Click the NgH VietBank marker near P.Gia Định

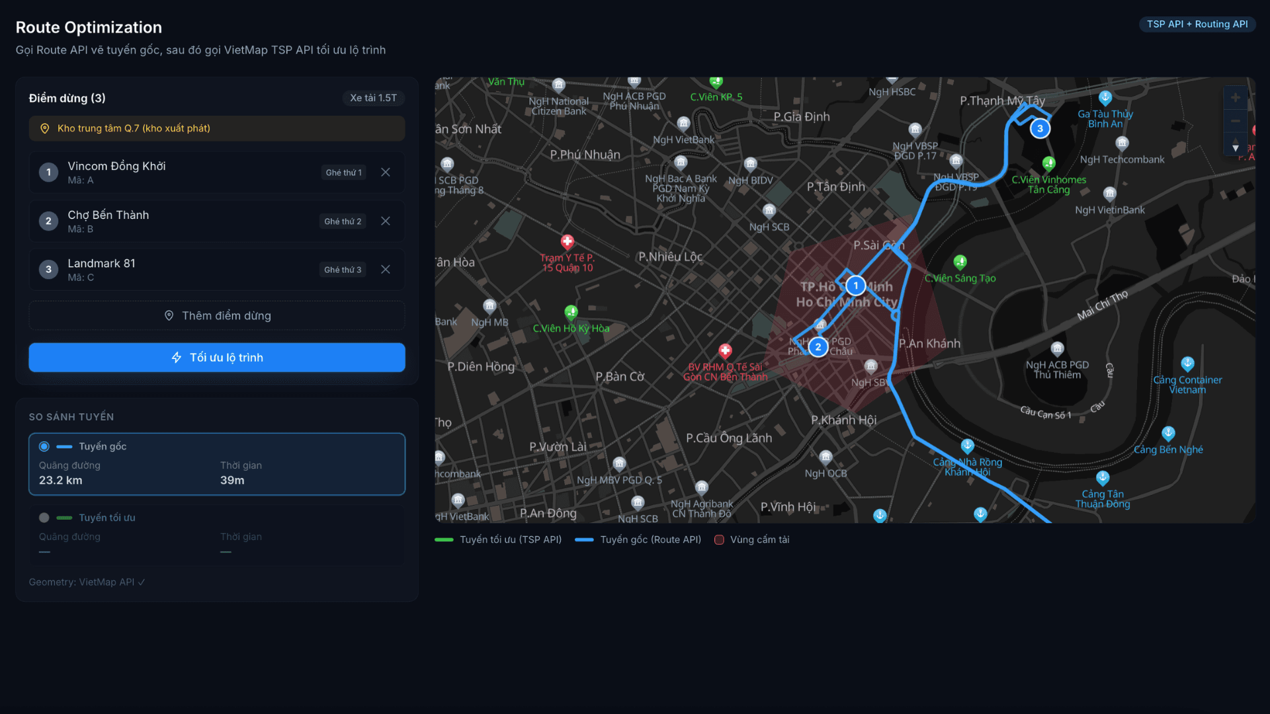(x=683, y=124)
